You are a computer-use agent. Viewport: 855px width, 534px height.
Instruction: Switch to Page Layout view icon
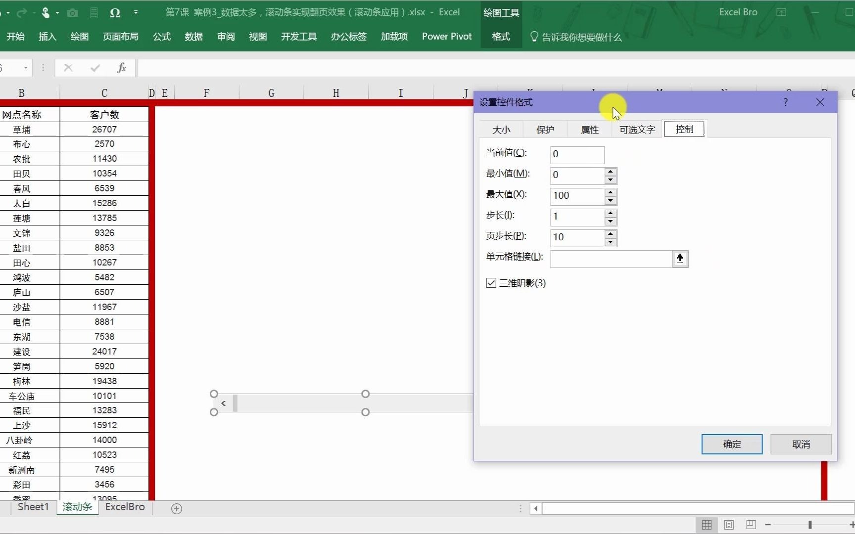[x=729, y=525]
